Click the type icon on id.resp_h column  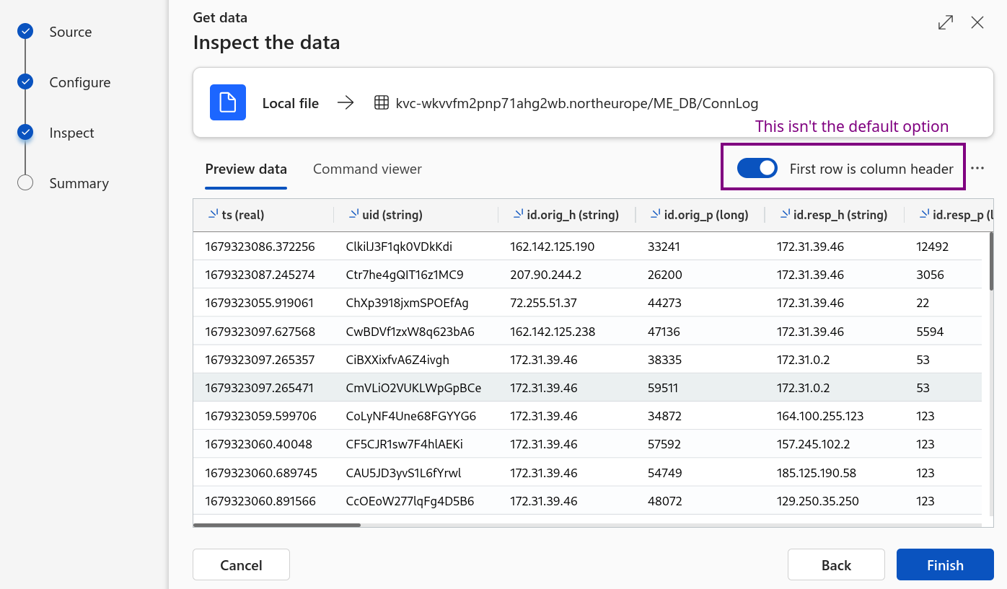pos(785,214)
